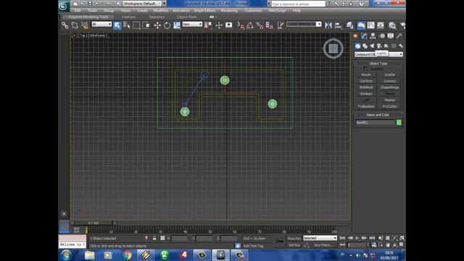Toggle the Percent Snap button

click(x=260, y=25)
